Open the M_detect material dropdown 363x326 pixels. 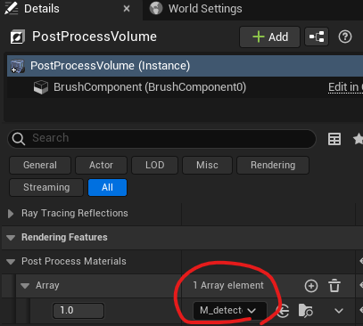[230, 311]
